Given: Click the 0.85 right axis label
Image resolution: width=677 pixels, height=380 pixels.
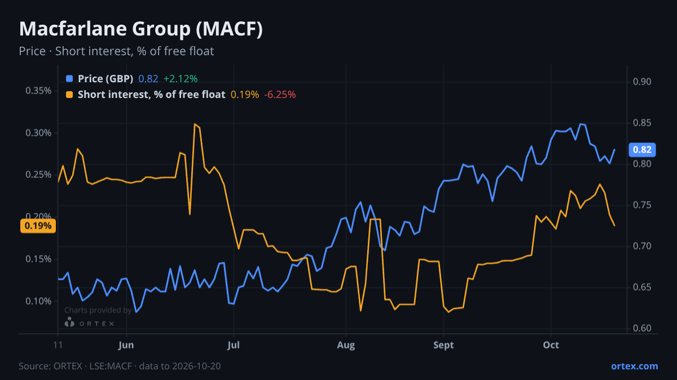Looking at the screenshot, I should pos(642,123).
